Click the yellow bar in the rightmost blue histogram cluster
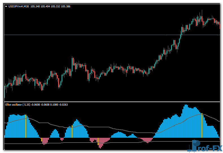The height and width of the screenshot is (153, 223). [202, 125]
